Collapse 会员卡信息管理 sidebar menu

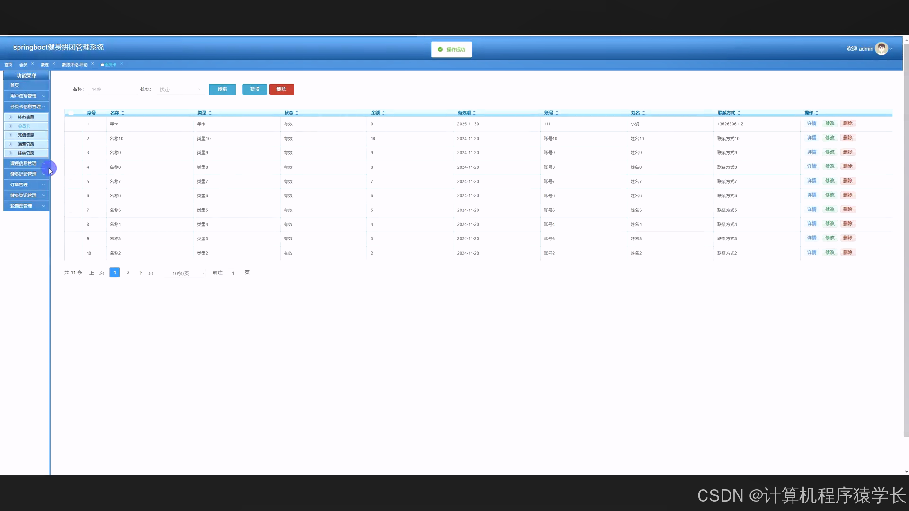(27, 107)
